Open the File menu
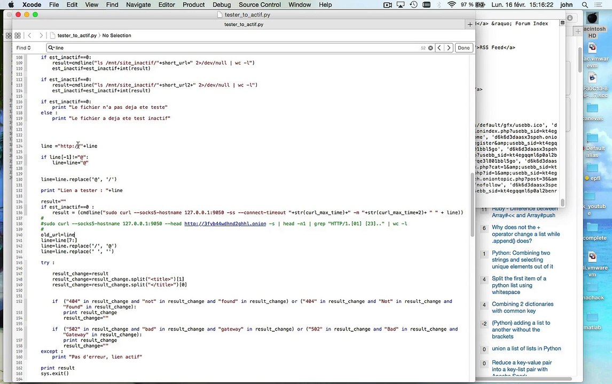This screenshot has height=384, width=612. pyautogui.click(x=54, y=5)
